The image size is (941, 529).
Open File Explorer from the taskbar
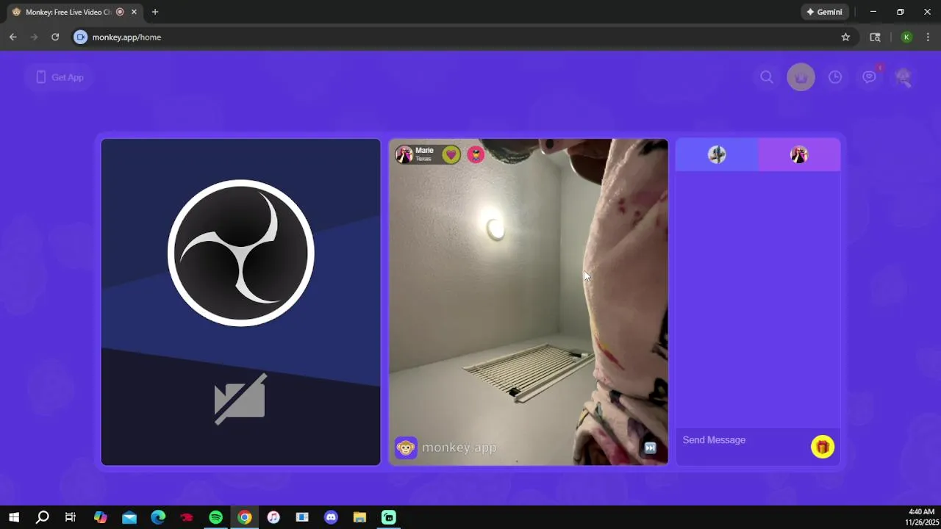(x=359, y=517)
